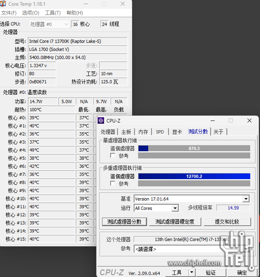Click the power reading 5.0W
The height and width of the screenshot is (277, 260).
click(67, 101)
